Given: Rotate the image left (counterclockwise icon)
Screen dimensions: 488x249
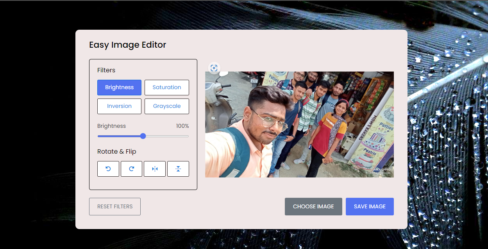Looking at the screenshot, I should click(108, 169).
